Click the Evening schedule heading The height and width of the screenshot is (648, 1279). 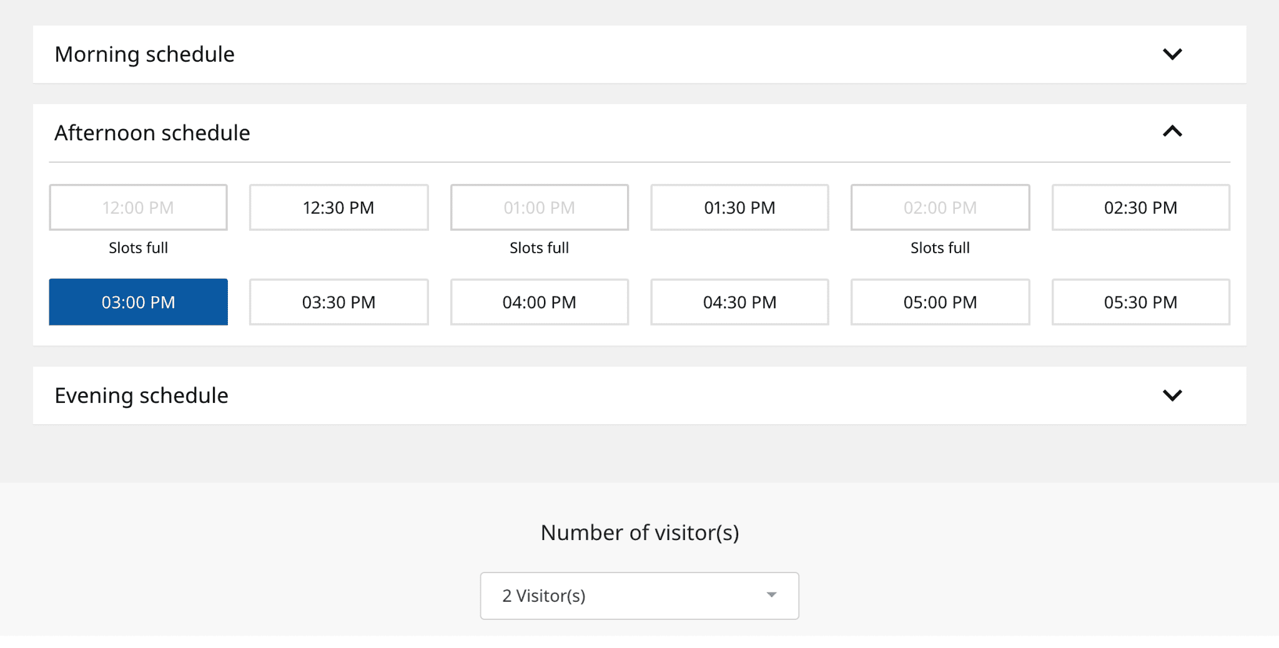(x=142, y=395)
